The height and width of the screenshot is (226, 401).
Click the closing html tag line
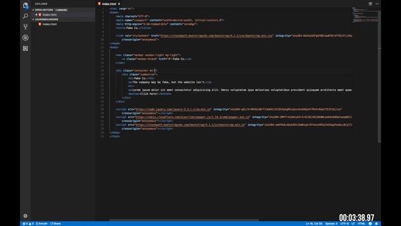click(x=115, y=136)
